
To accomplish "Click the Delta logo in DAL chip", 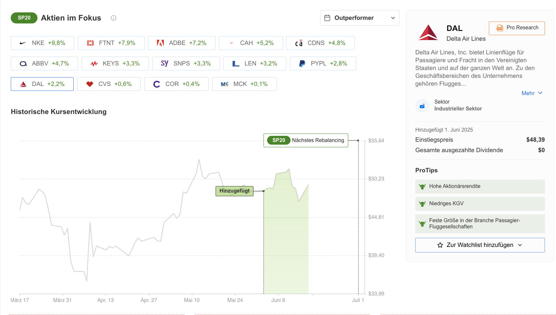I will (x=23, y=84).
